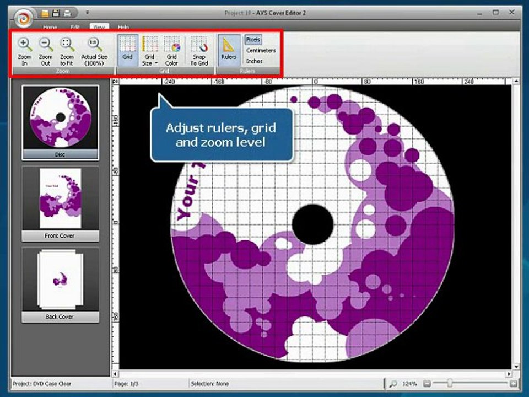This screenshot has height=397, width=529.
Task: Click the horizontal scrollbar right arrow
Action: (509, 374)
